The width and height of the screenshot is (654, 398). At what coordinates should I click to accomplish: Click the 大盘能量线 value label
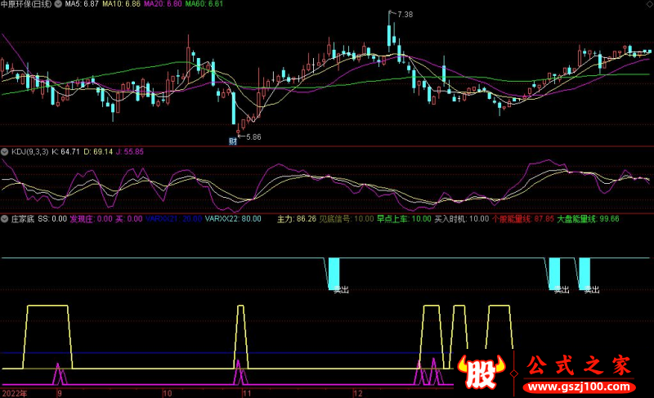587,219
